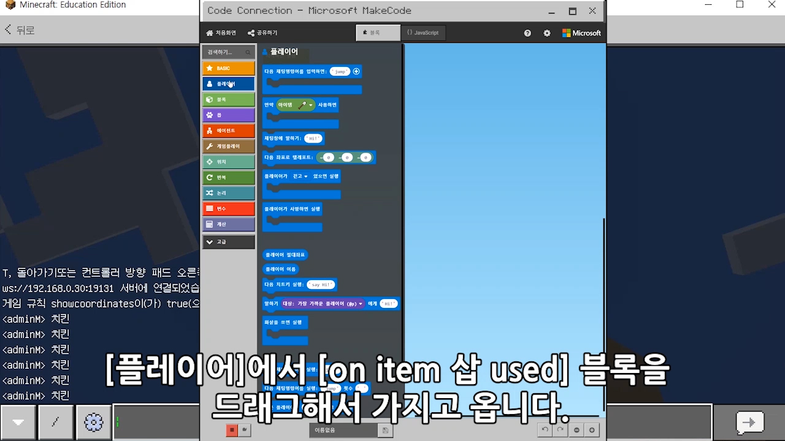Expand the 고급 advanced section
785x441 pixels.
pyautogui.click(x=228, y=242)
